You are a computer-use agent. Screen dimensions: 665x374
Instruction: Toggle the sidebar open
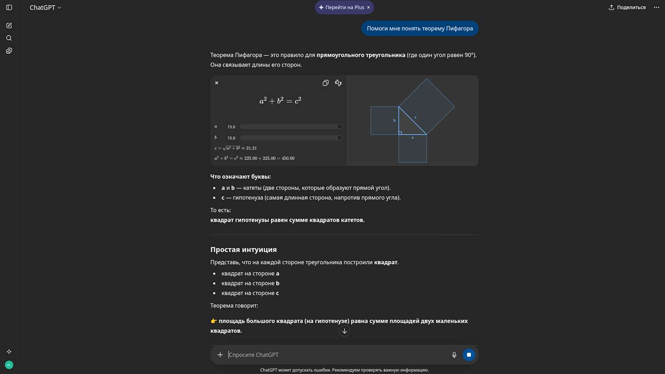9,7
